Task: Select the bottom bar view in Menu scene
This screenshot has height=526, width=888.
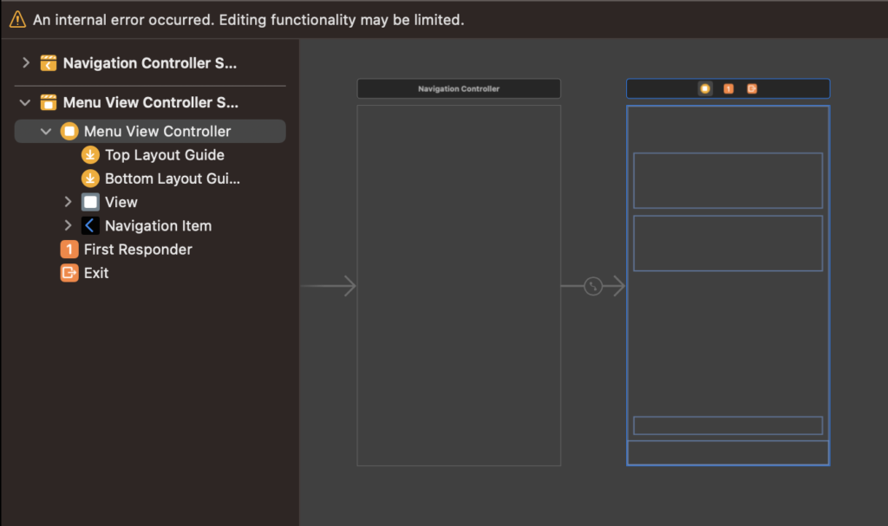Action: (728, 452)
